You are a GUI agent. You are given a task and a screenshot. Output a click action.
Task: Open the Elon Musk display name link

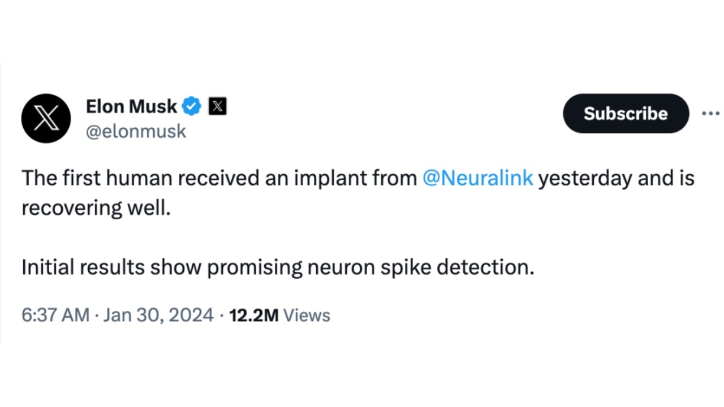131,106
